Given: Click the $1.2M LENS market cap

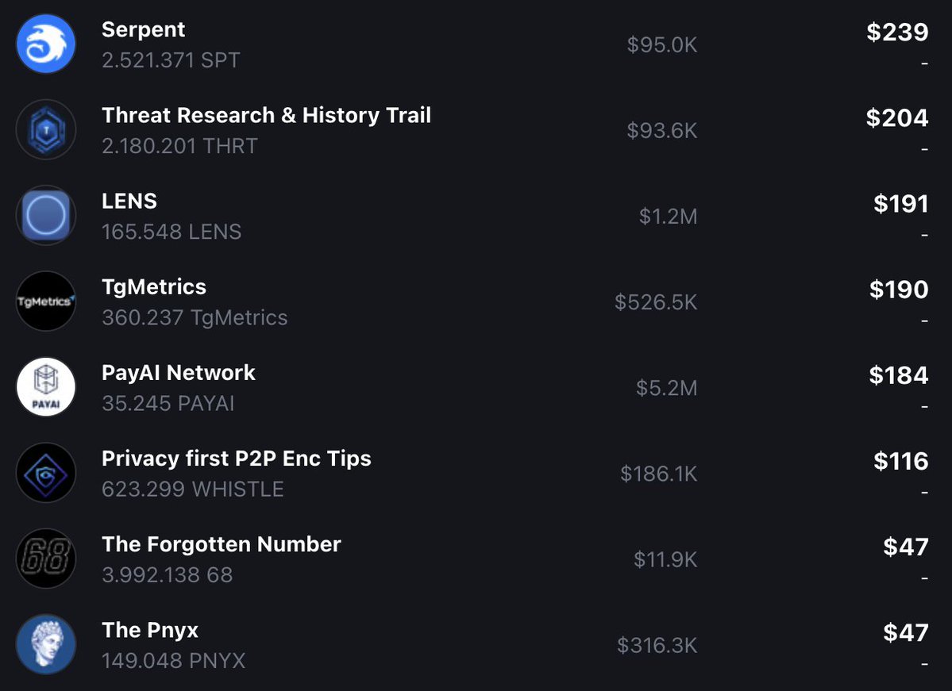Looking at the screenshot, I should pos(668,216).
